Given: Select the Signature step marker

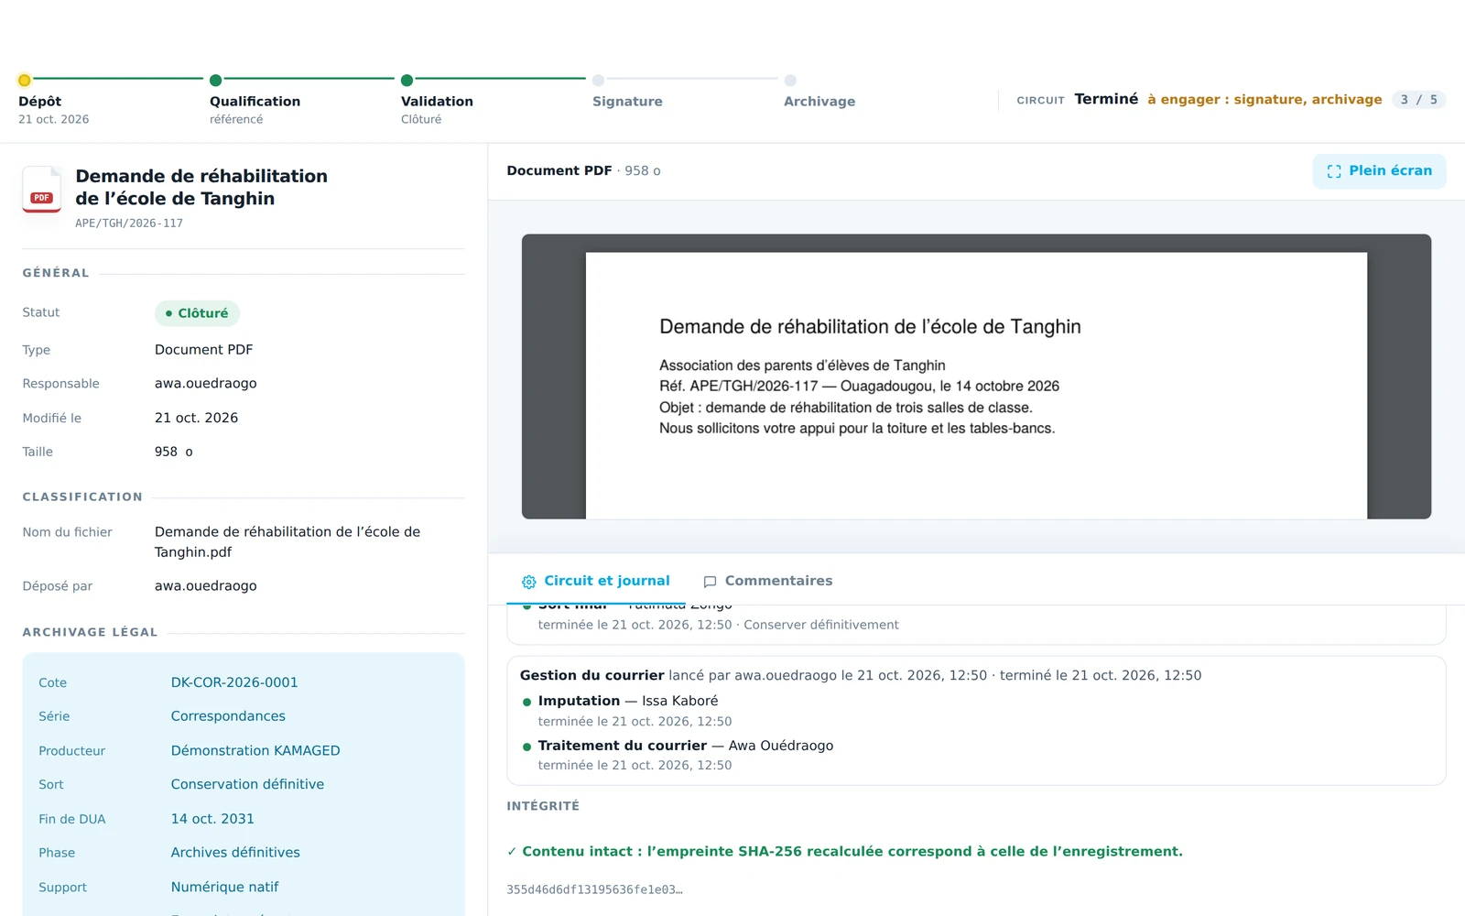Looking at the screenshot, I should coord(598,81).
